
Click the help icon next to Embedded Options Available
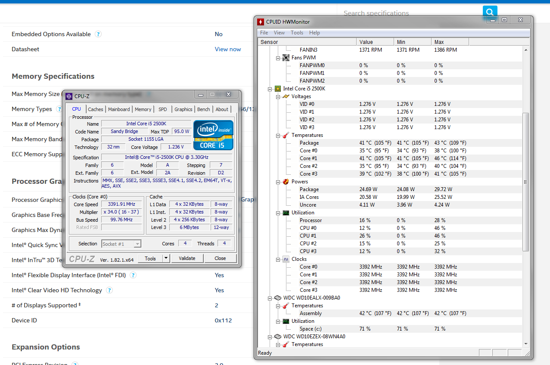coord(98,34)
